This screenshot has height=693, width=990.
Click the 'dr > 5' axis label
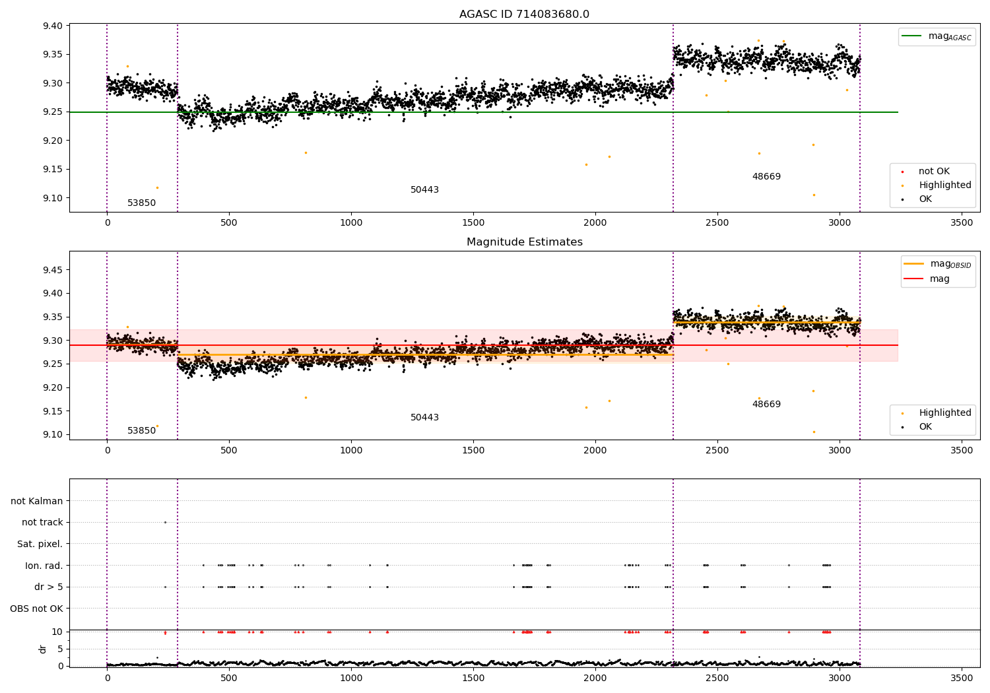[49, 587]
